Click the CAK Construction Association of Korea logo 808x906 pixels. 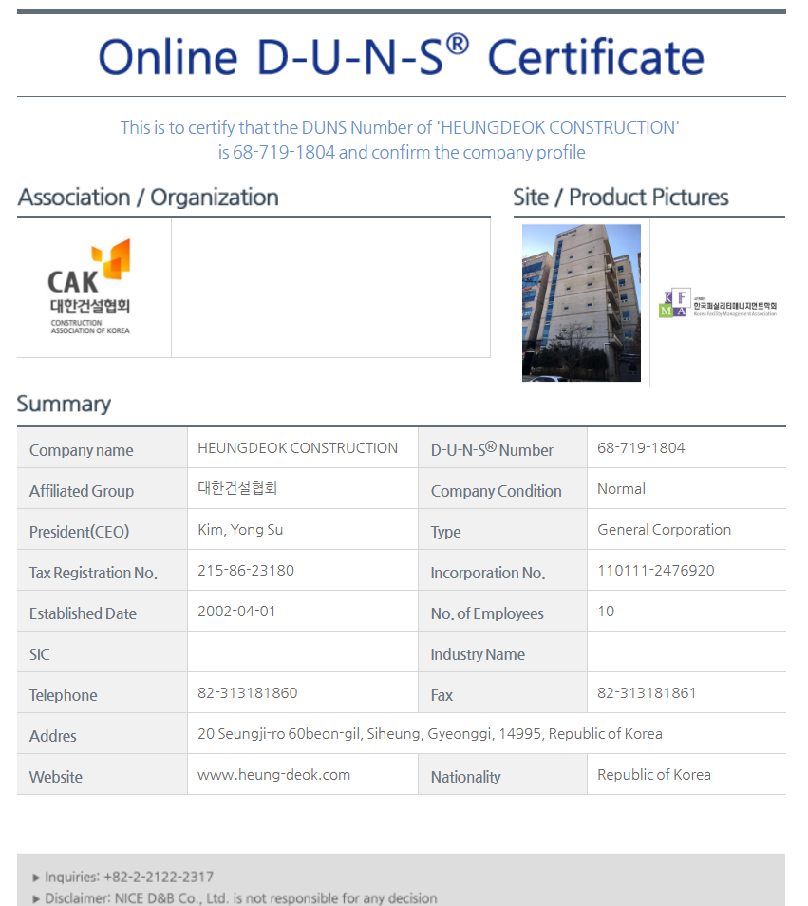click(x=89, y=287)
